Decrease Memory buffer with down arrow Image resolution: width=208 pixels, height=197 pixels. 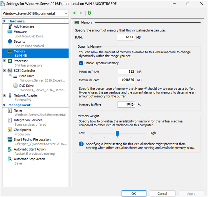coord(132,106)
